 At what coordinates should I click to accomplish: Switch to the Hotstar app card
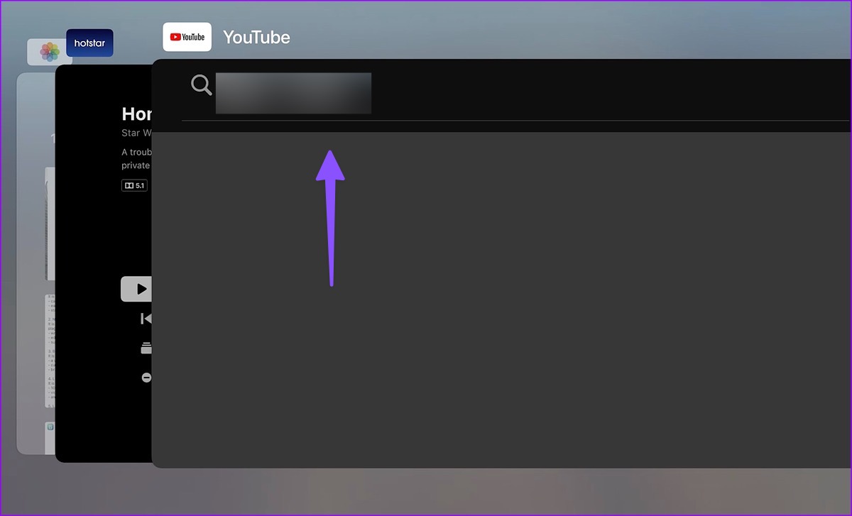click(x=104, y=263)
